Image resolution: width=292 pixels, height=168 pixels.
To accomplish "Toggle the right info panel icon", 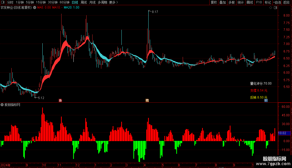I will pos(275,8).
